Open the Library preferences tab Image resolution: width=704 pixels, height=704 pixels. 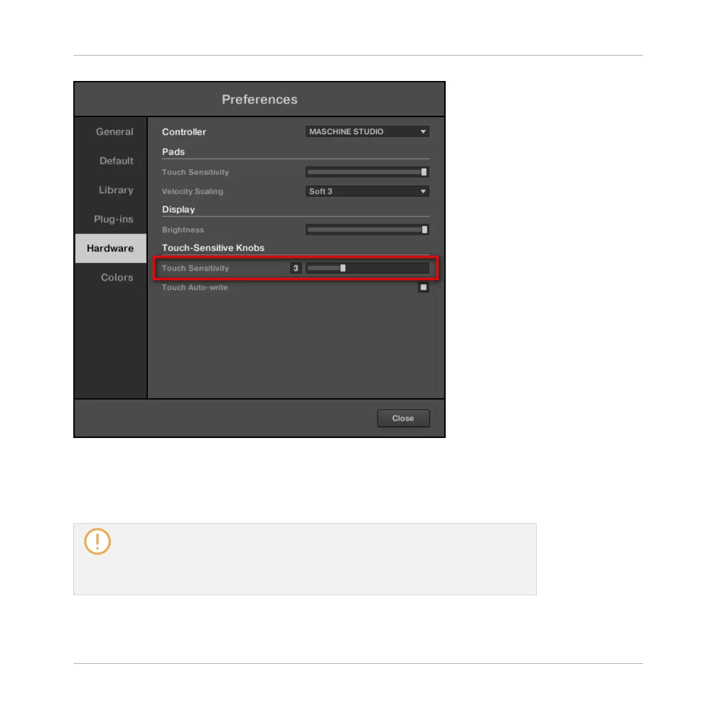[x=116, y=190]
